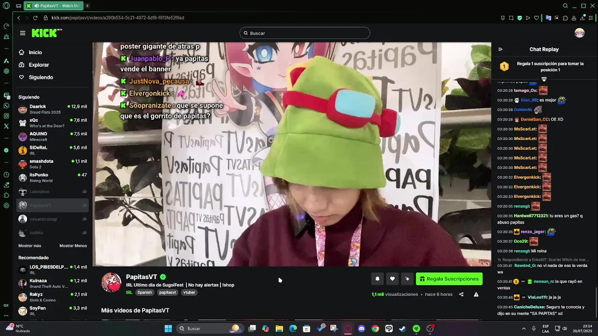
Task: Select itsPunko channel in sidebar
Action: 53,177
